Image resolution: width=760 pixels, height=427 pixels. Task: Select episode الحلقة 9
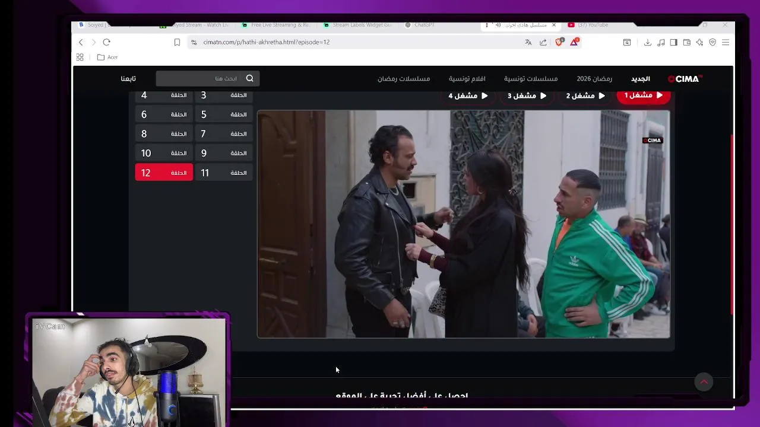[x=224, y=153]
